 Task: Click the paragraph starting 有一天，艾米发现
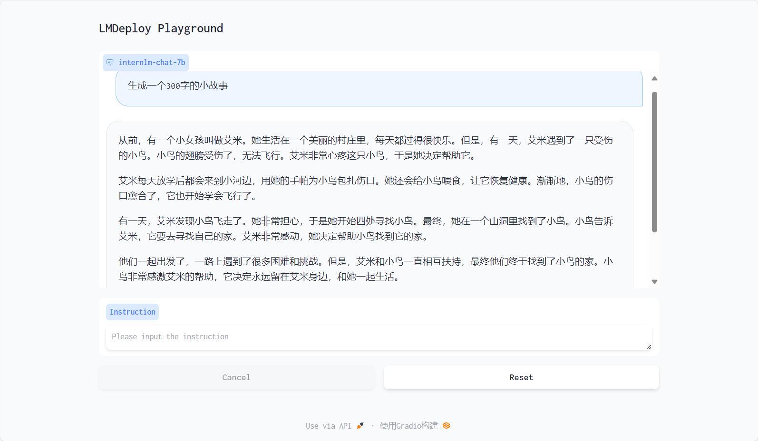coord(365,229)
